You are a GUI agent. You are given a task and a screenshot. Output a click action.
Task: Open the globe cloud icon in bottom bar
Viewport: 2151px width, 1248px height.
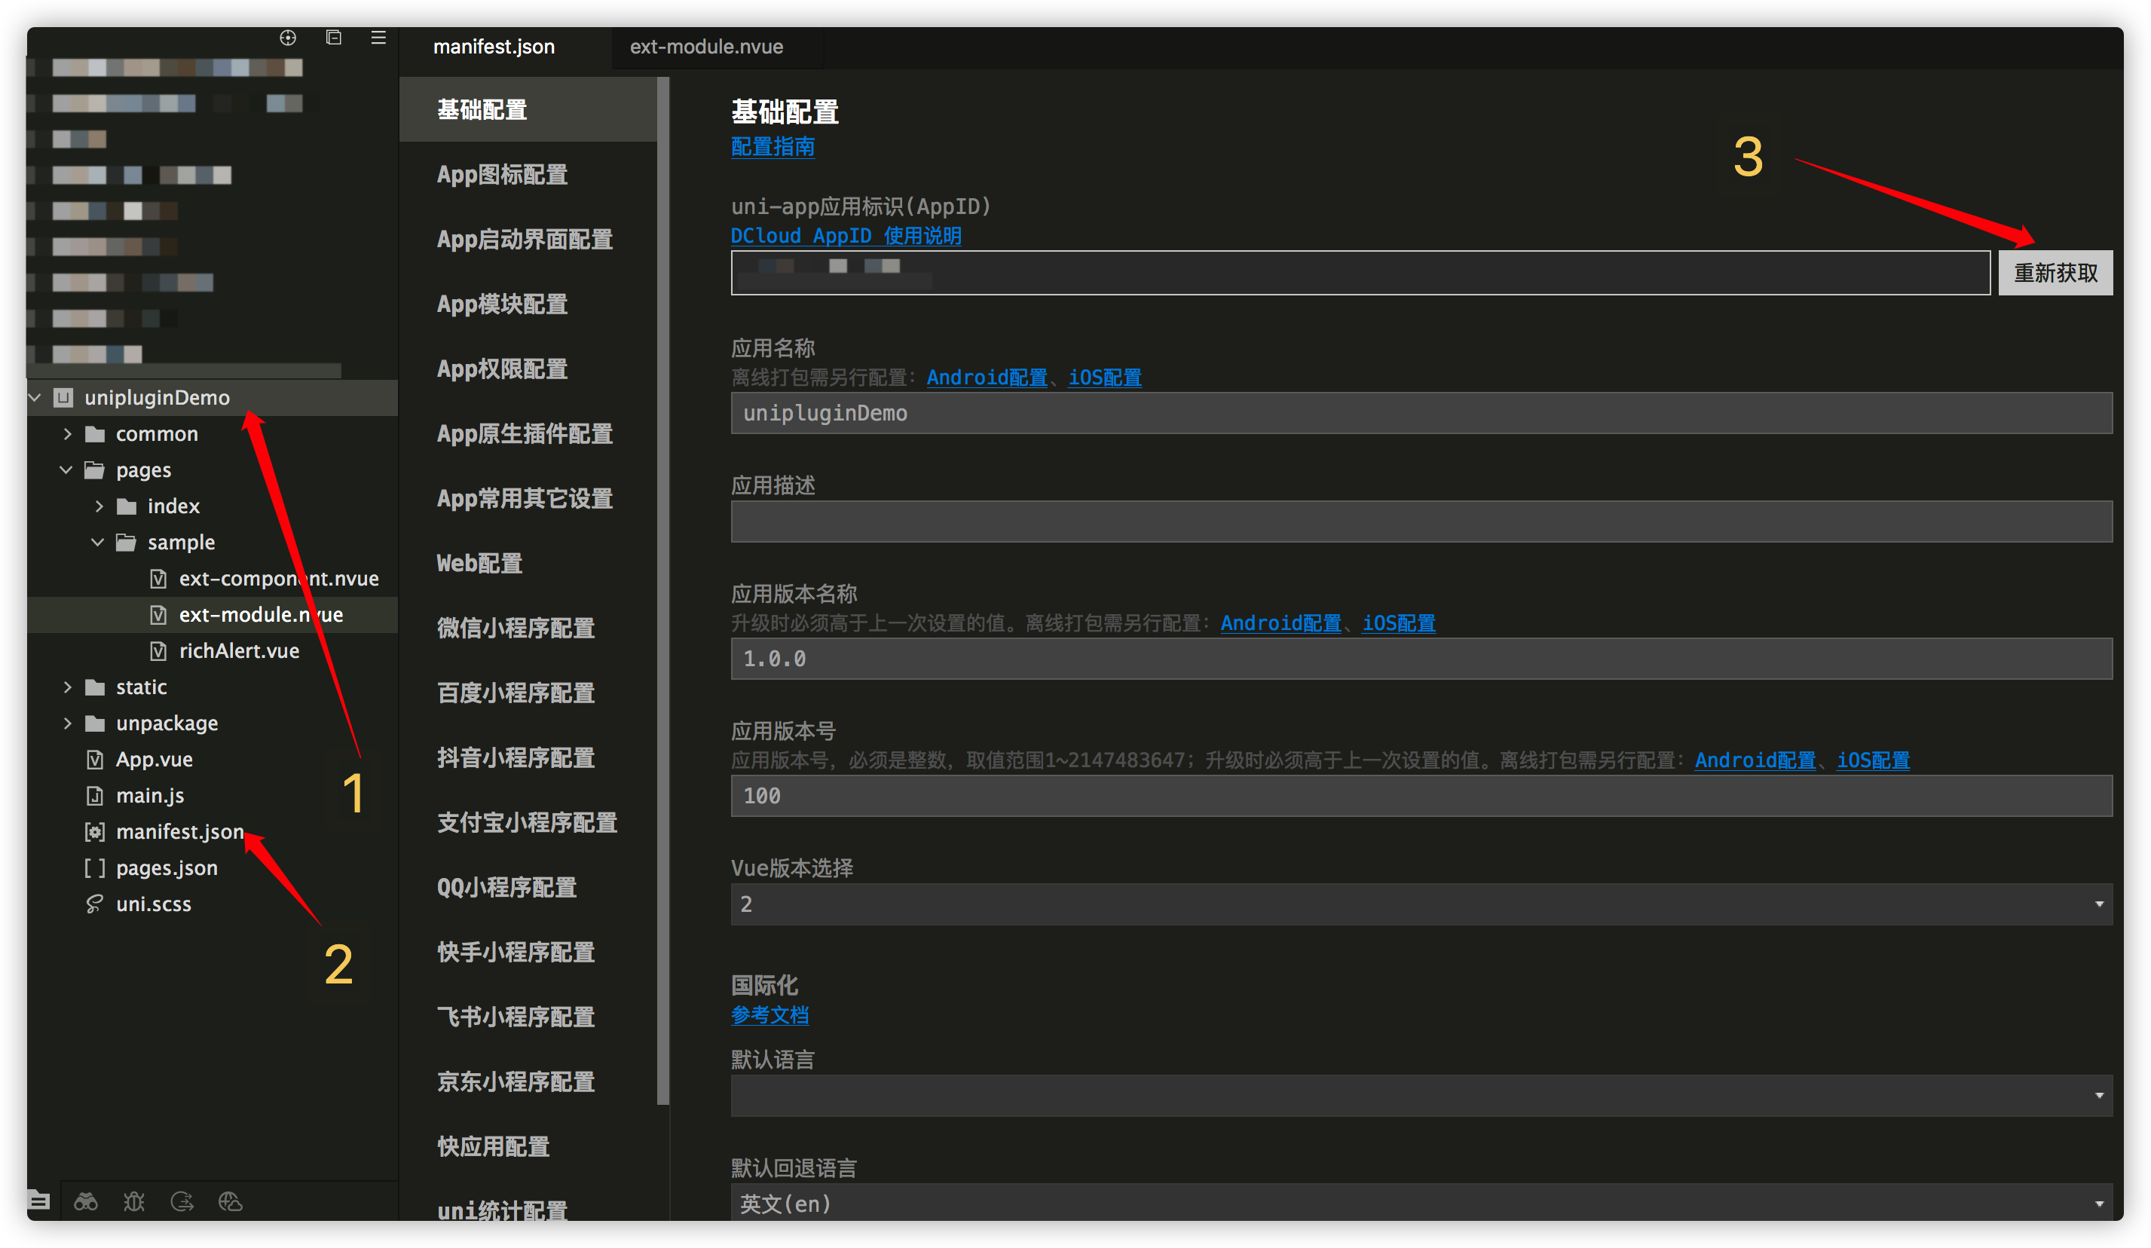coord(231,1201)
